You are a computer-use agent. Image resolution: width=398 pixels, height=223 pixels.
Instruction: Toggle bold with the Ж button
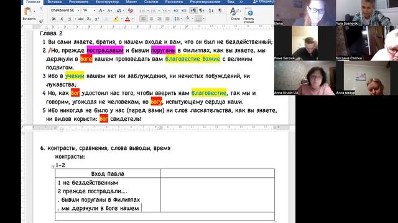[x=54, y=19]
